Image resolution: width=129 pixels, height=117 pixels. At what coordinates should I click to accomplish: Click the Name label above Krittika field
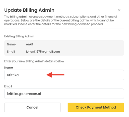pyautogui.click(x=8, y=68)
